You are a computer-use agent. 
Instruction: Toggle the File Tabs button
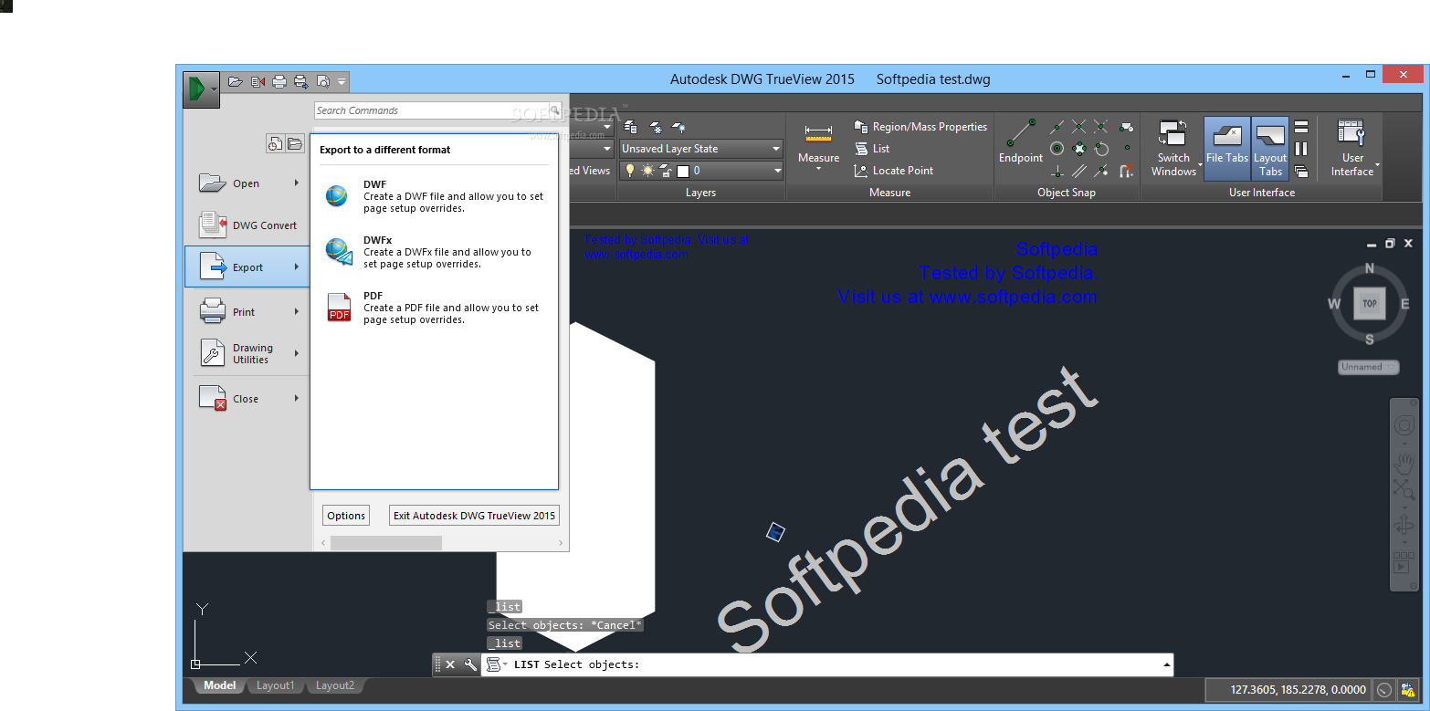click(1227, 148)
